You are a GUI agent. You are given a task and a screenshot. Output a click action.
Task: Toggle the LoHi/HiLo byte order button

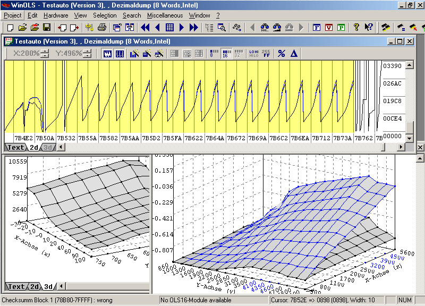click(253, 54)
